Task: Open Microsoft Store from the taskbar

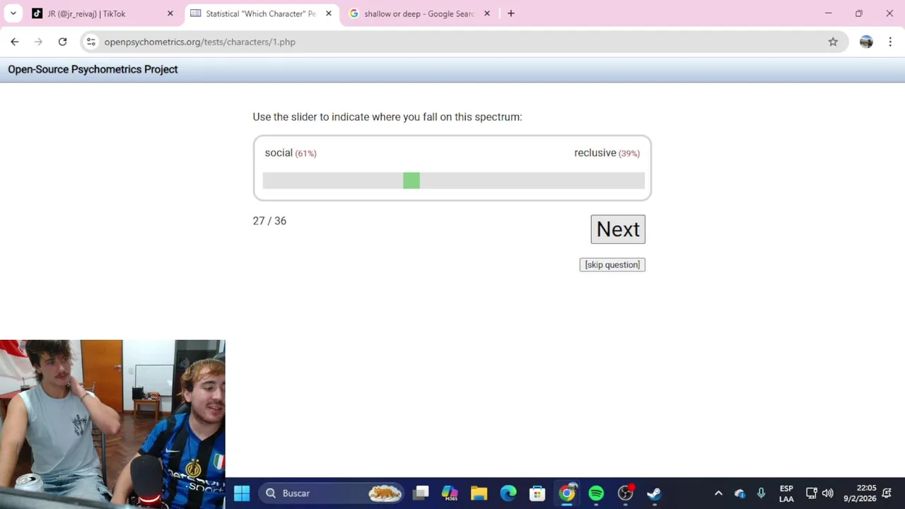Action: coord(537,493)
